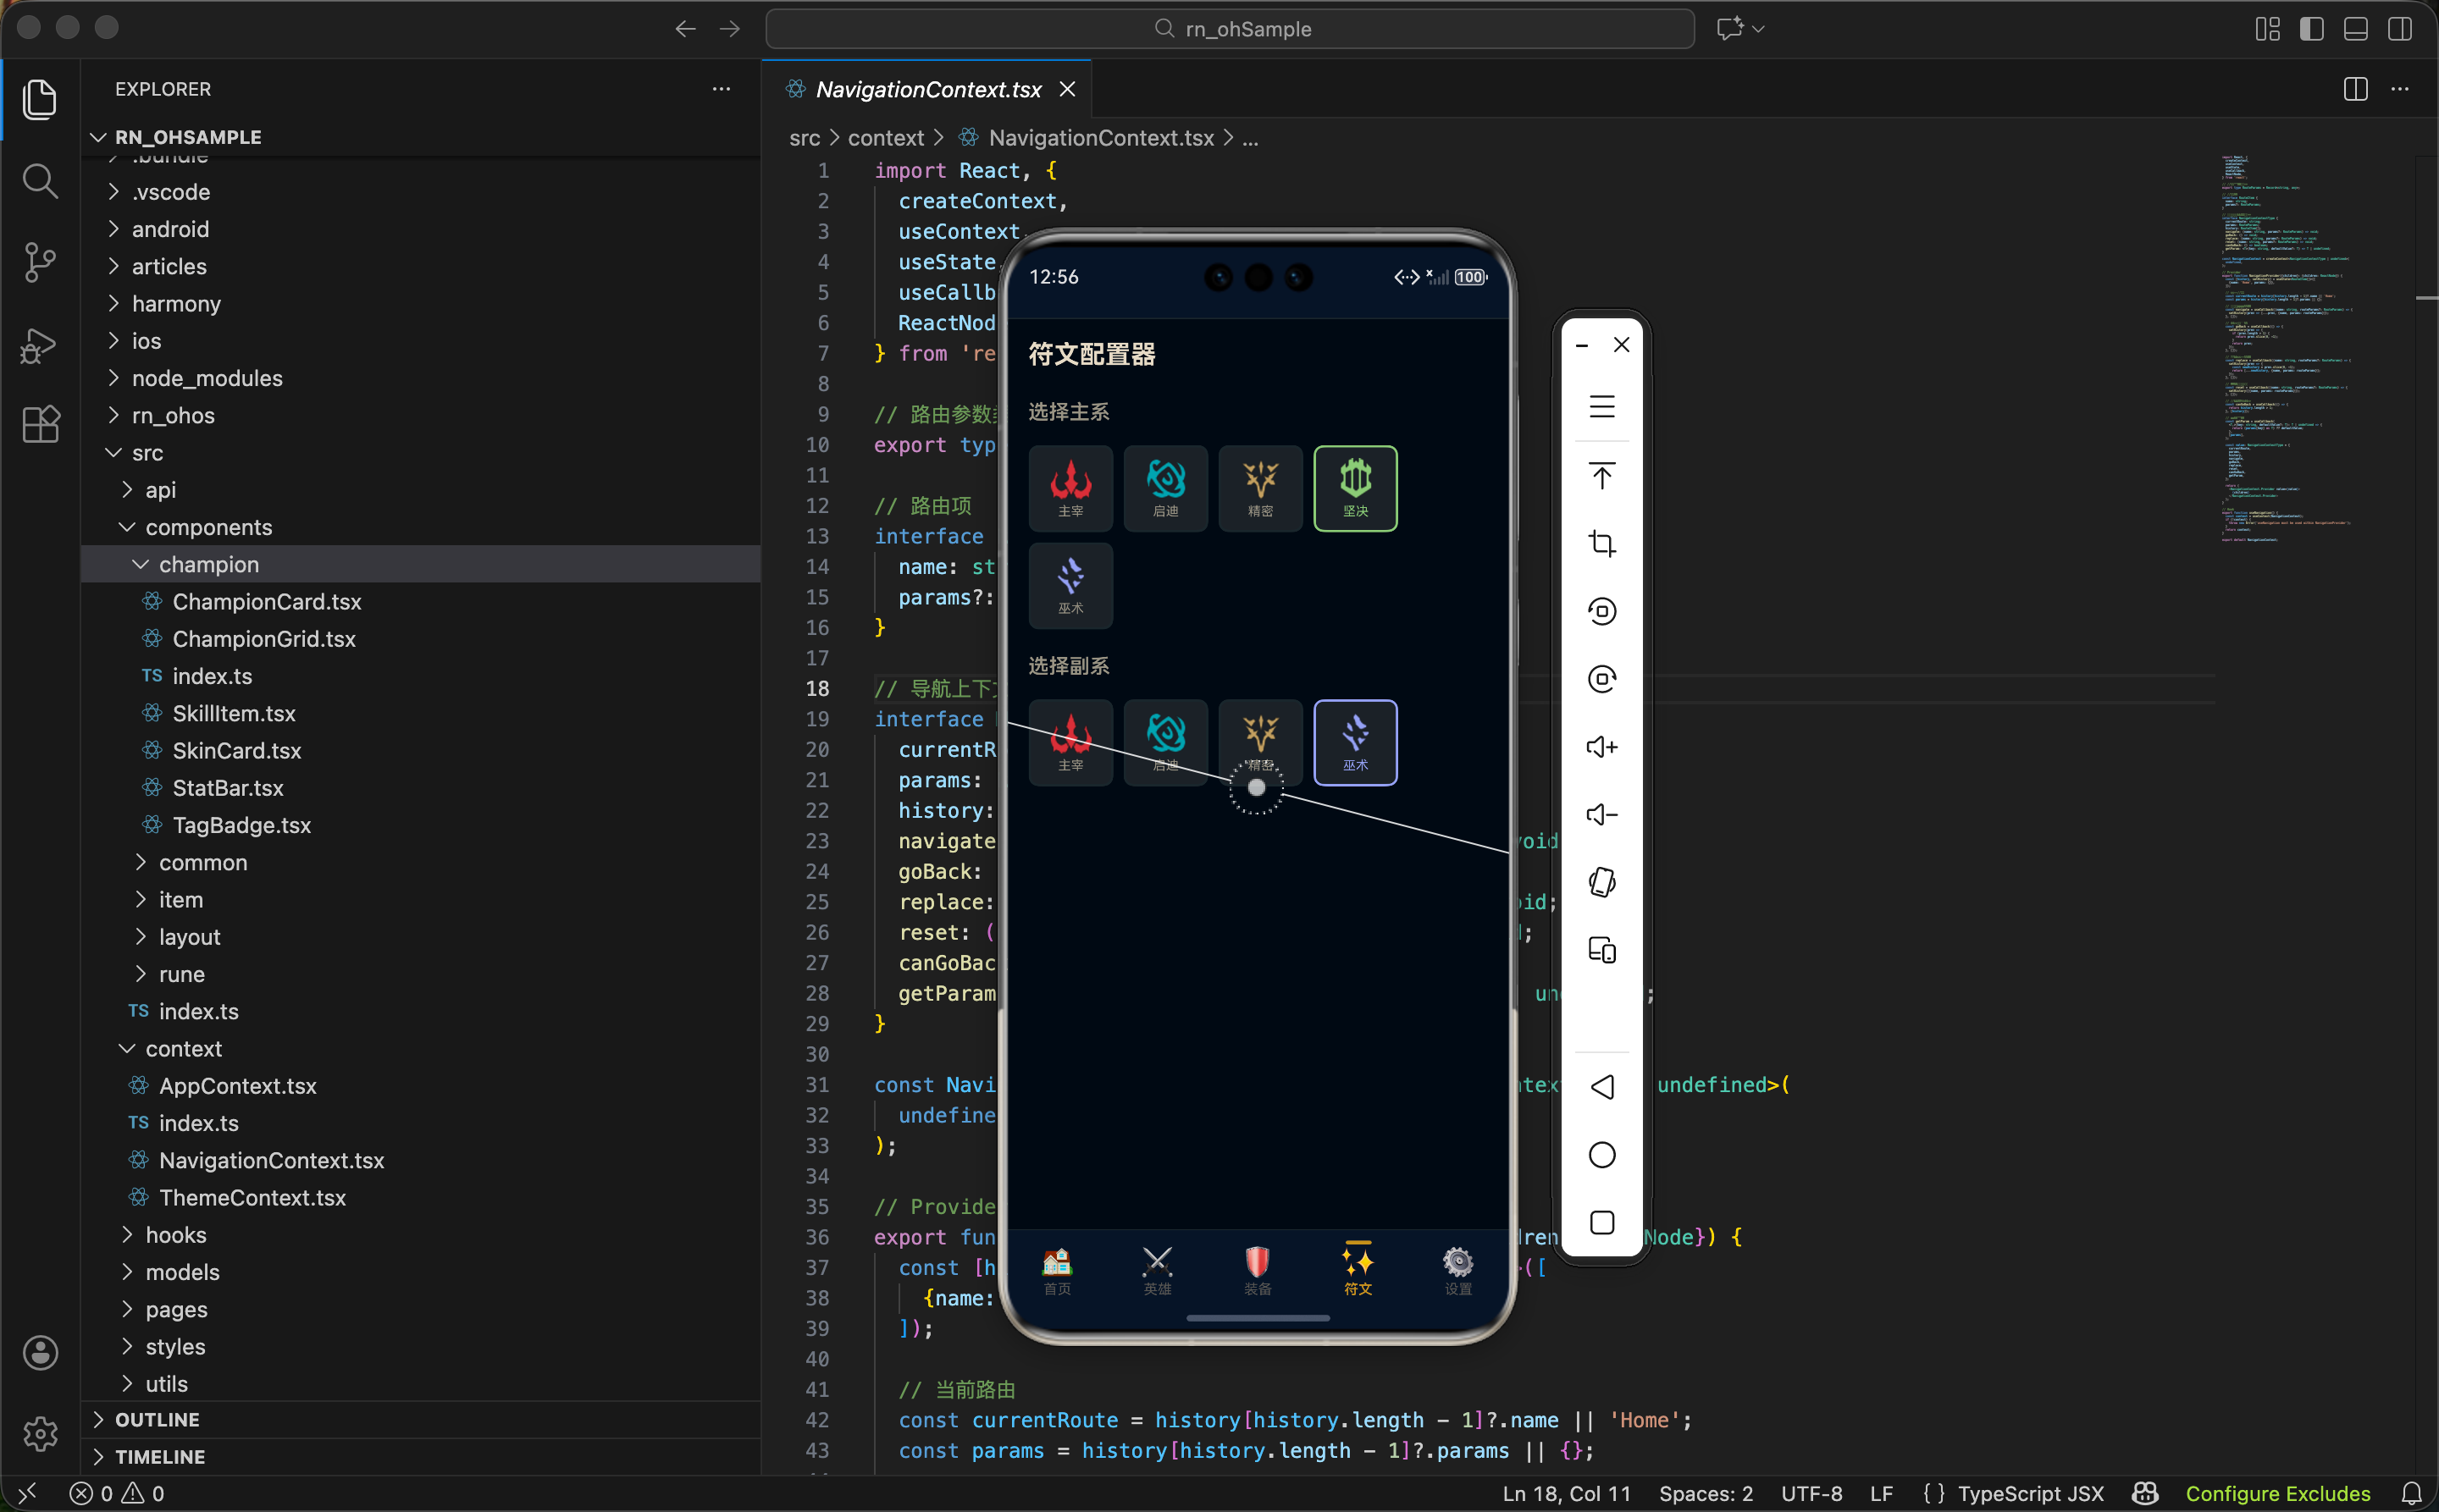Switch to the 英雄 bottom tab
The width and height of the screenshot is (2439, 1512).
coord(1158,1270)
